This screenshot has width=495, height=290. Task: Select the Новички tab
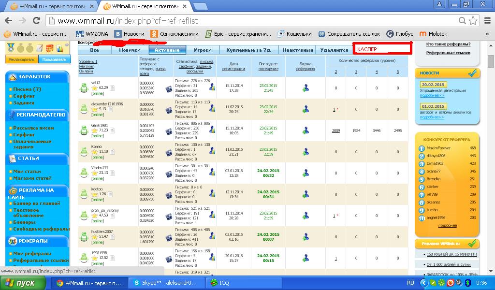click(130, 50)
